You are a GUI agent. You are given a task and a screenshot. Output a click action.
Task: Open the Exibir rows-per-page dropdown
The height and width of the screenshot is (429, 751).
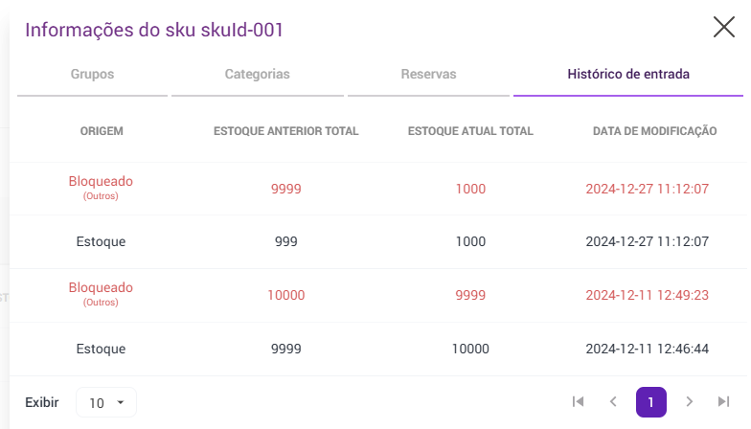coord(105,403)
